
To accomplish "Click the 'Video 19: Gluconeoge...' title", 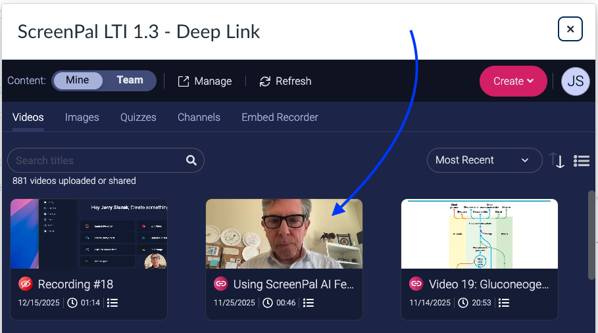I will pos(489,284).
